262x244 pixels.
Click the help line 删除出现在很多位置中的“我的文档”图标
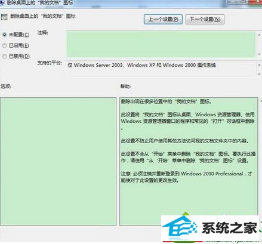point(167,101)
